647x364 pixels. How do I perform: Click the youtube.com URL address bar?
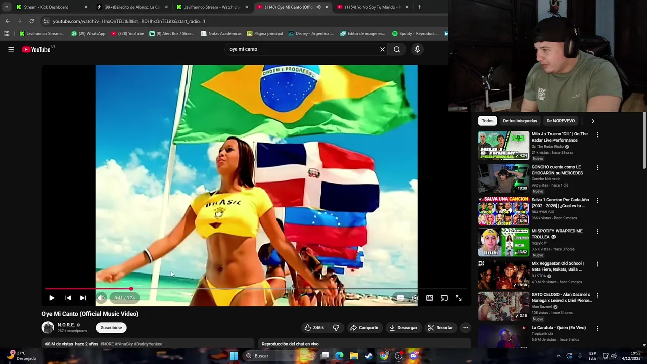tap(129, 21)
